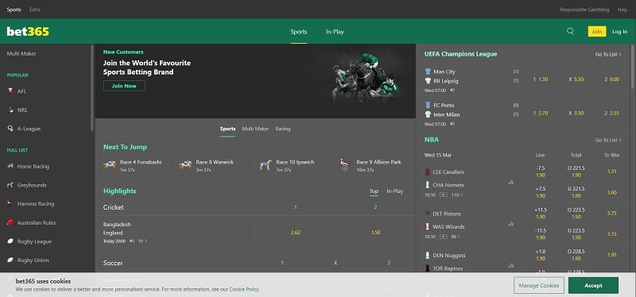Click the Inter Milan shirt icon
This screenshot has width=636, height=297.
(428, 114)
